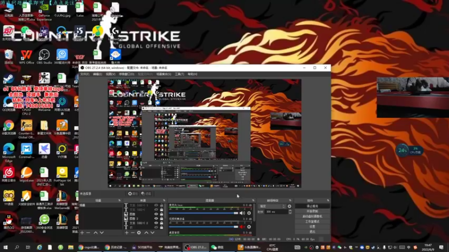Enable Studio Mode button

coord(312,221)
